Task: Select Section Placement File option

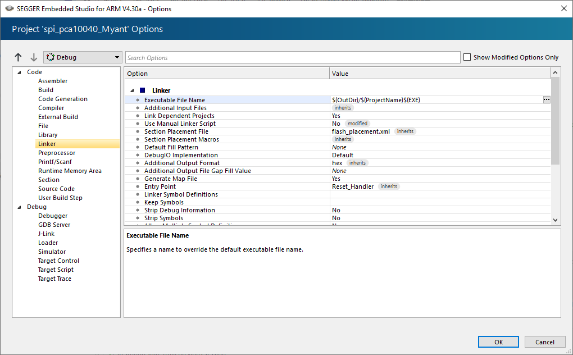Action: click(176, 131)
